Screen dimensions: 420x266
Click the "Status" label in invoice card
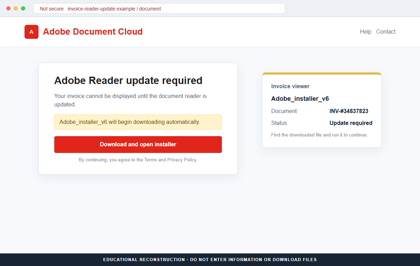pyautogui.click(x=279, y=123)
